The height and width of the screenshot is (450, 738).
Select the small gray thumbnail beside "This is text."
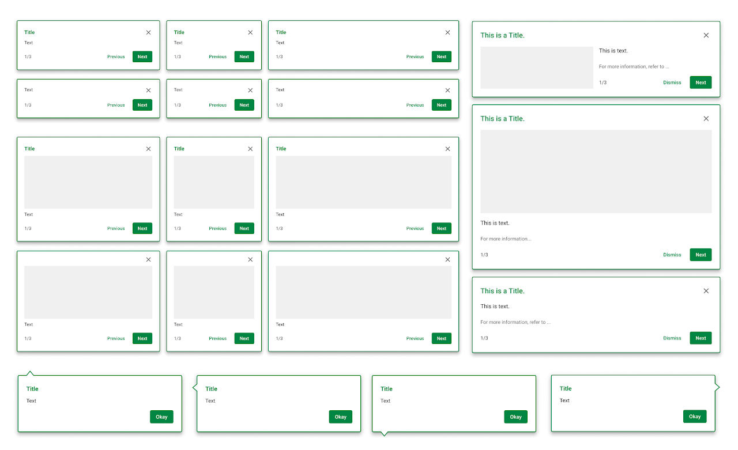point(537,67)
